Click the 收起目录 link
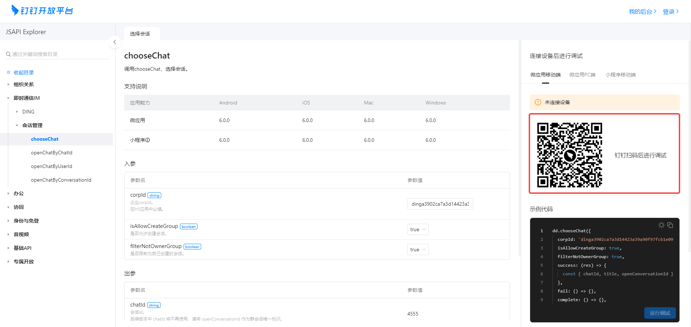Screen dimensions: 691x327 pyautogui.click(x=24, y=73)
